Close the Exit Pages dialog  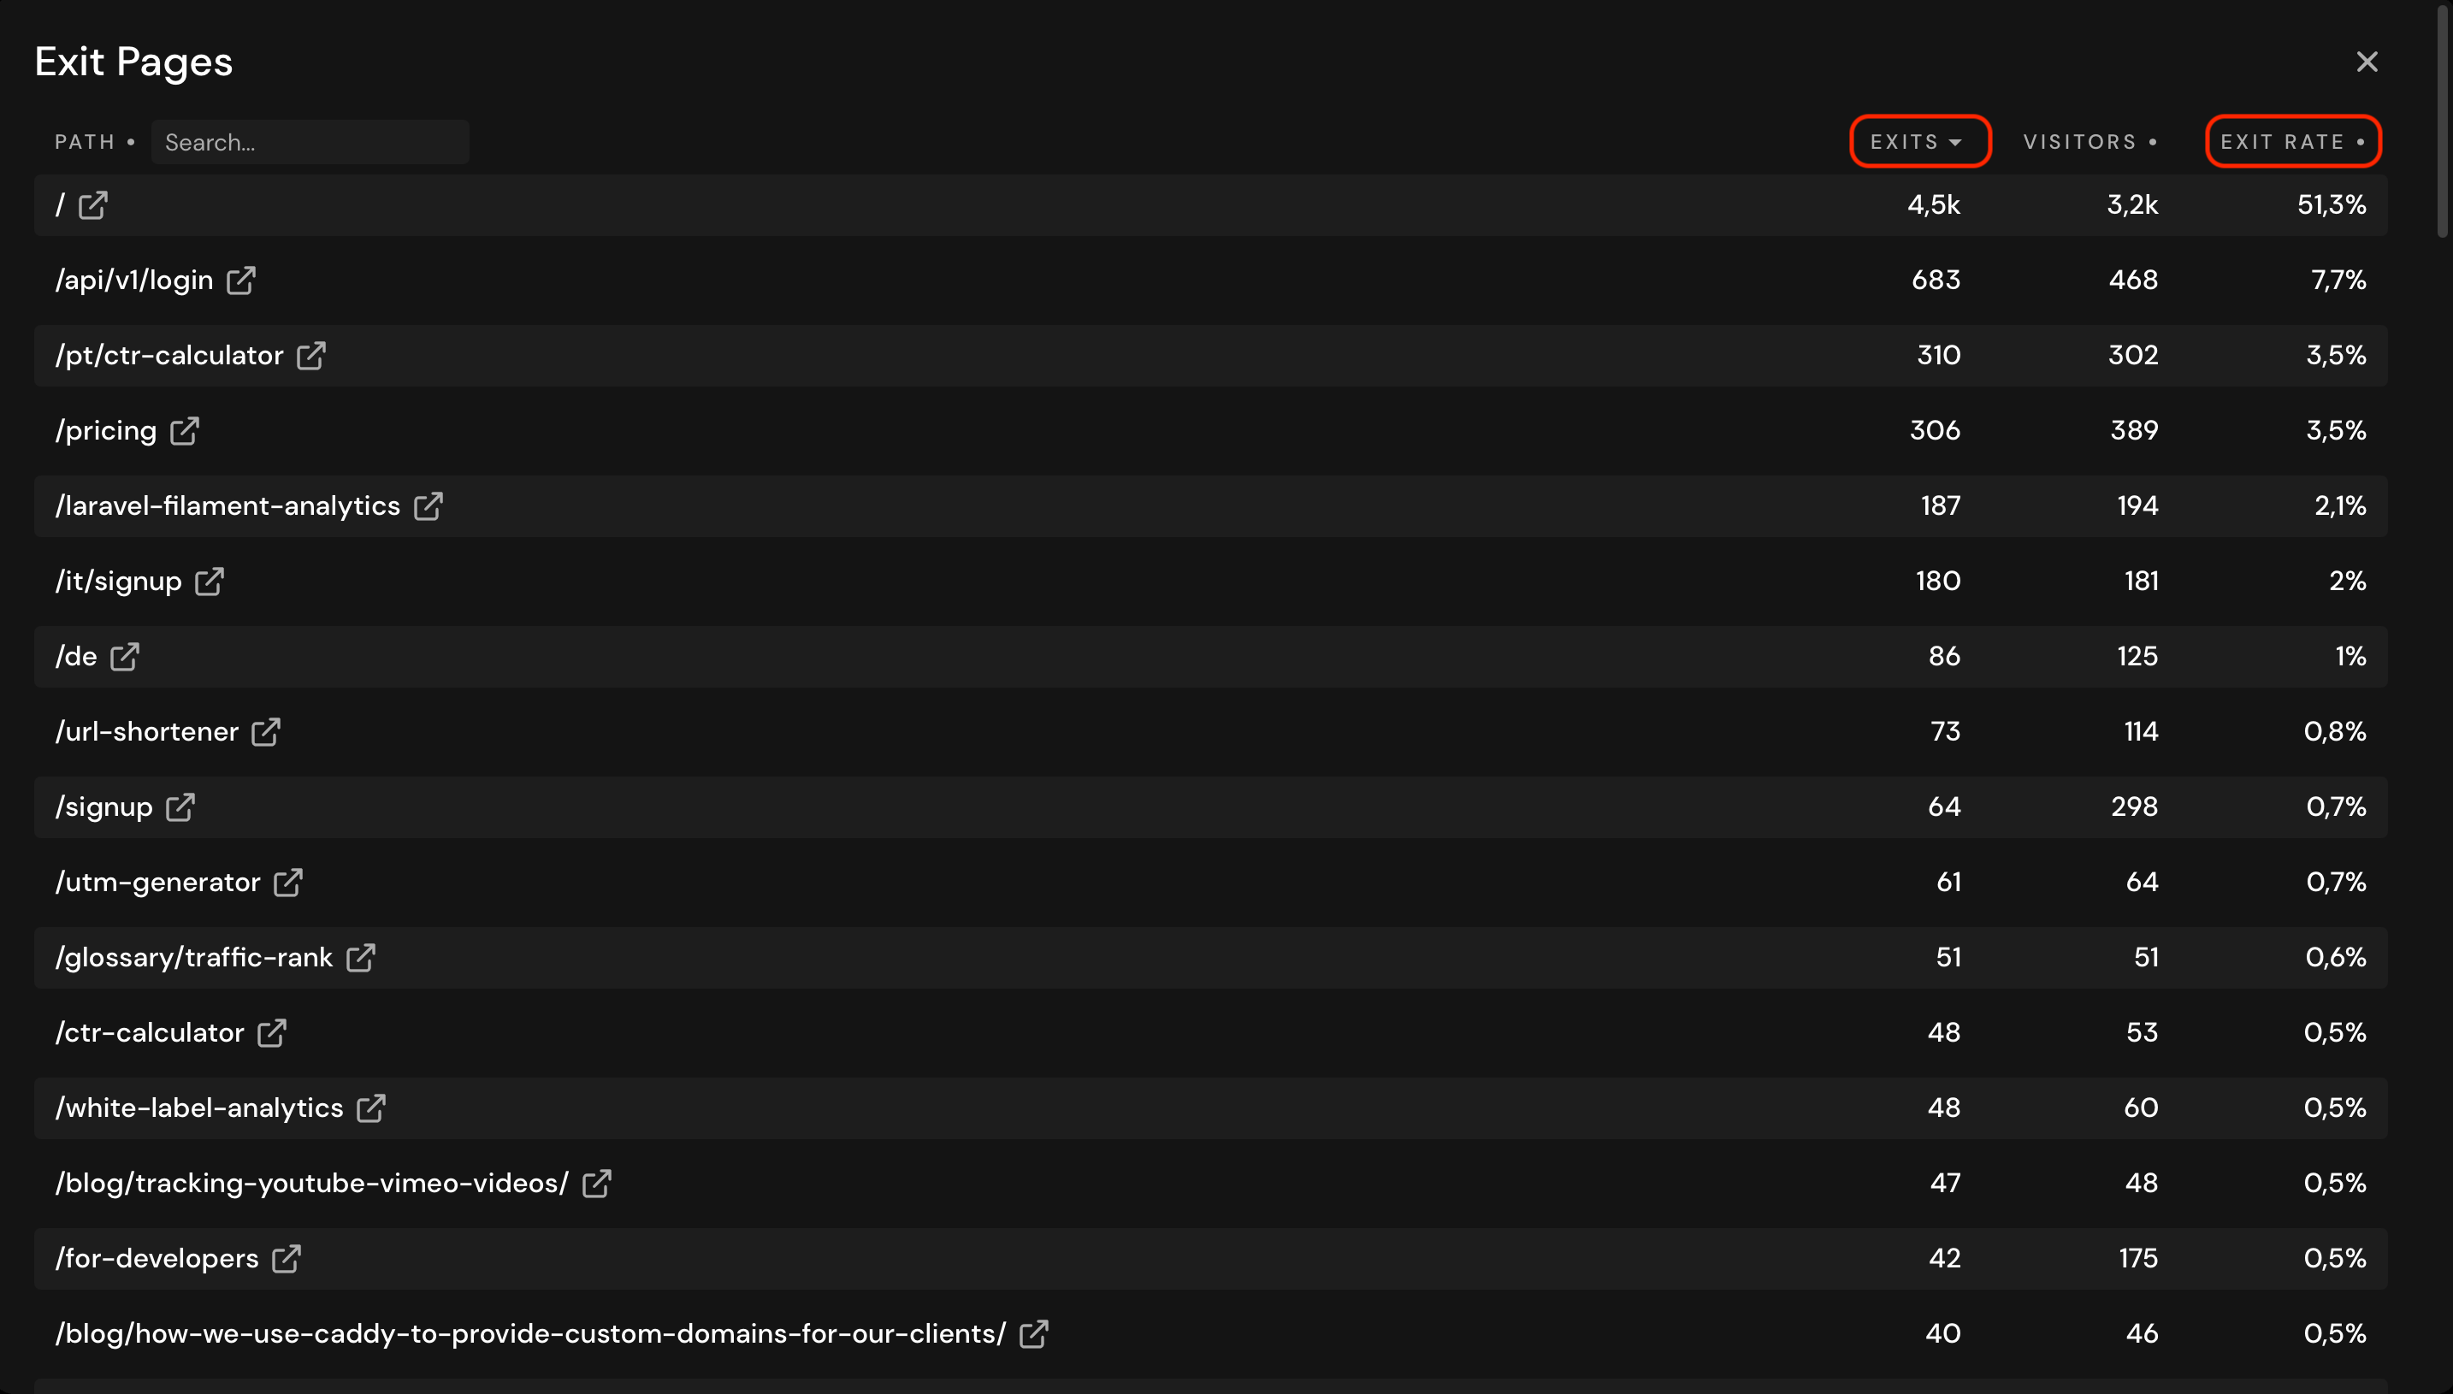[2366, 62]
